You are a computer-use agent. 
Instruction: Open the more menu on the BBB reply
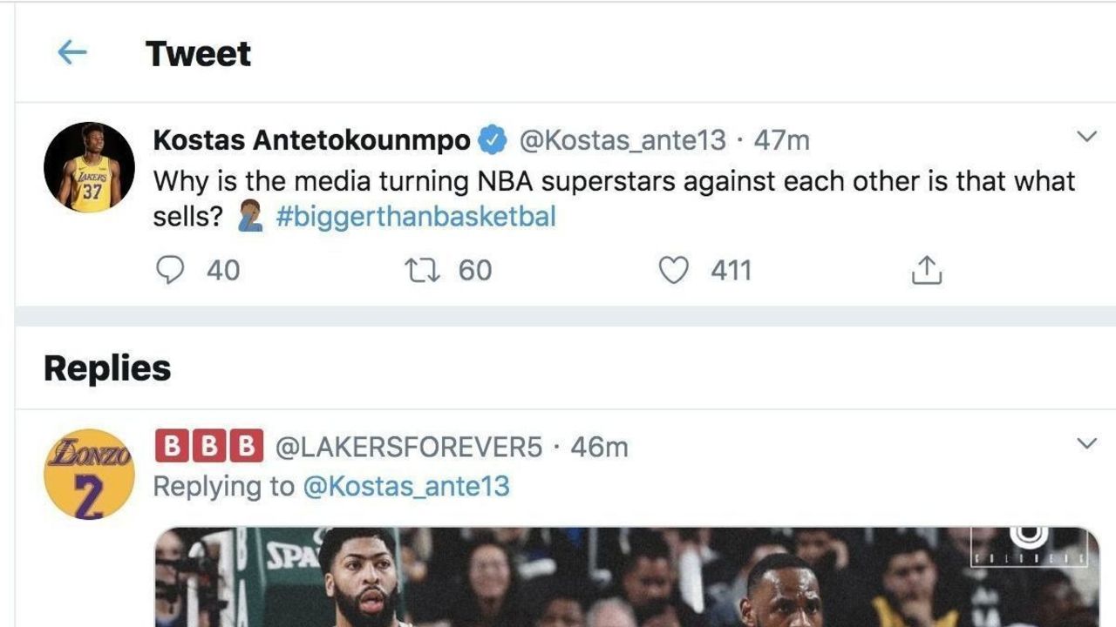(1086, 443)
